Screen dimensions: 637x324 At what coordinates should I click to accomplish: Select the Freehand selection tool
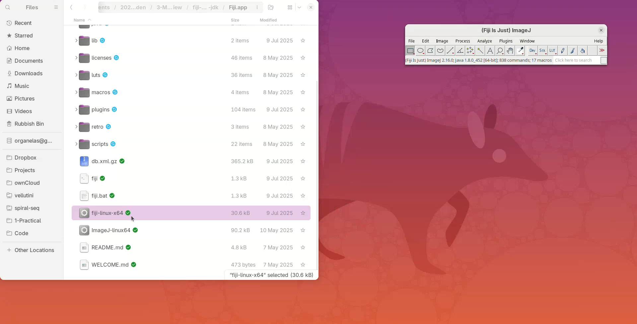tap(440, 51)
